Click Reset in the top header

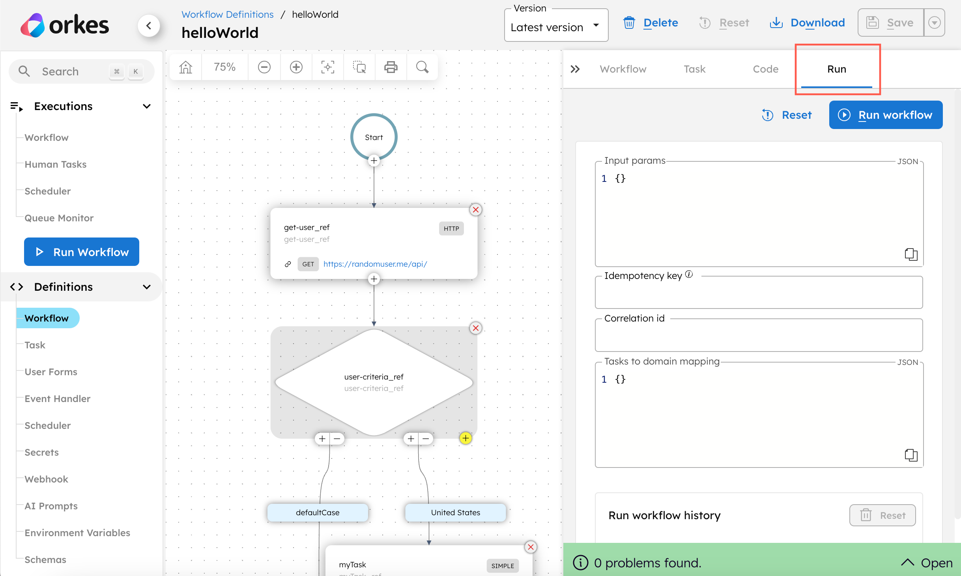coord(724,23)
